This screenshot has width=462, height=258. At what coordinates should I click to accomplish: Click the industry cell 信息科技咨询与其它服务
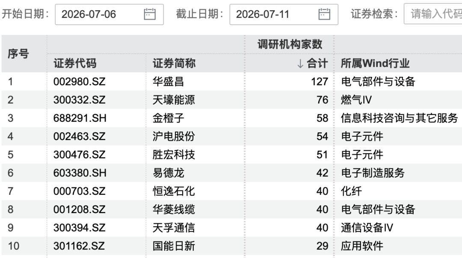[x=399, y=118]
